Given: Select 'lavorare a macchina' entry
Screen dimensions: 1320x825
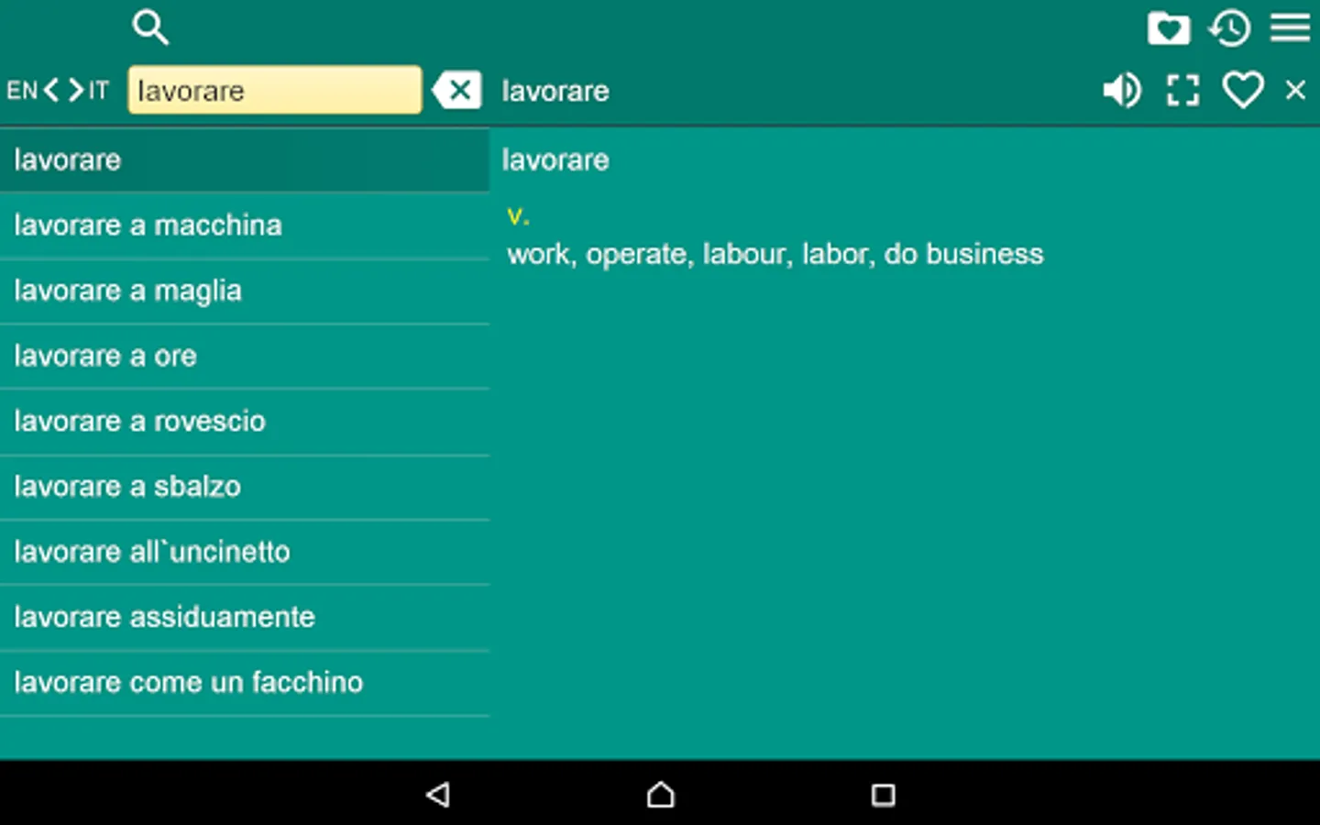Looking at the screenshot, I should click(245, 225).
